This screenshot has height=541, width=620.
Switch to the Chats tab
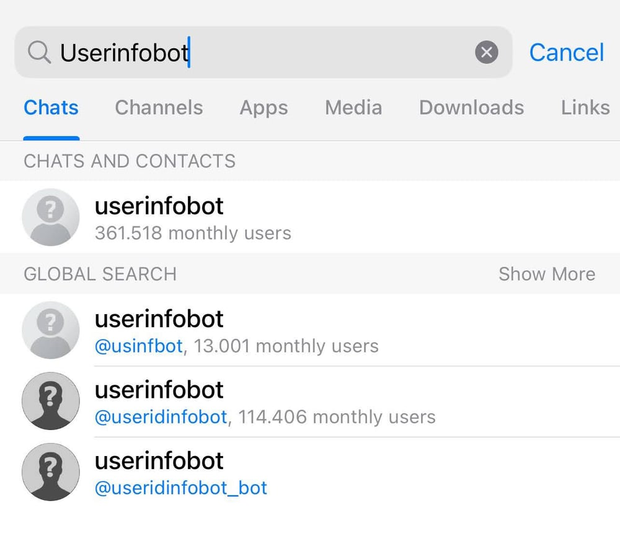coord(51,107)
